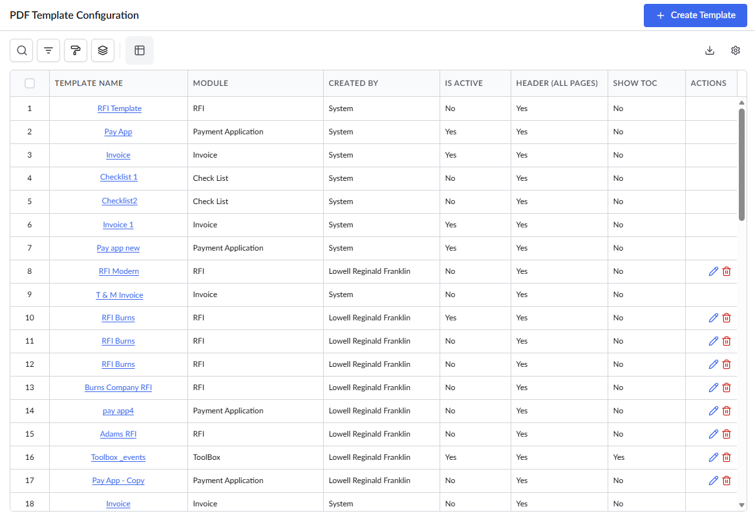This screenshot has height=518, width=755.
Task: Open the gear settings icon
Action: click(x=735, y=50)
